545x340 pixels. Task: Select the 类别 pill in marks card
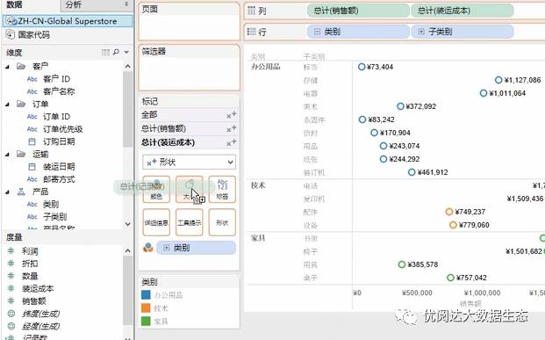[x=196, y=248]
